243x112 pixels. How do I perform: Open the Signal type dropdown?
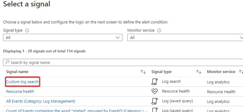(x=63, y=37)
